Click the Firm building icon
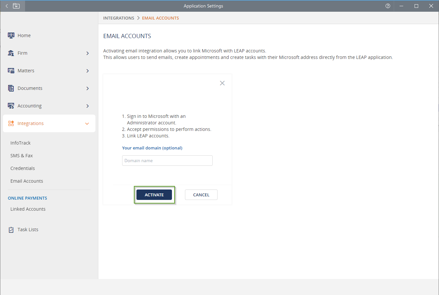439x295 pixels. click(x=11, y=53)
